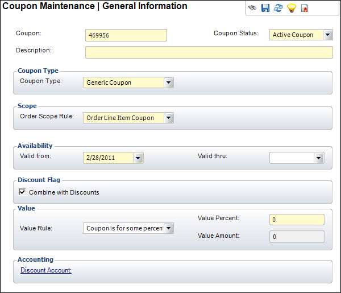This screenshot has width=341, height=293.
Task: Open the Valid thru date picker
Action: click(319, 158)
